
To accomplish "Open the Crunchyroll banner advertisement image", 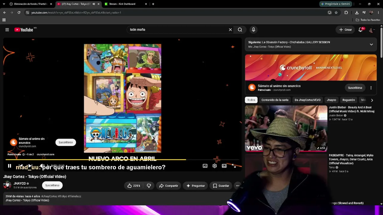I will coord(311,67).
